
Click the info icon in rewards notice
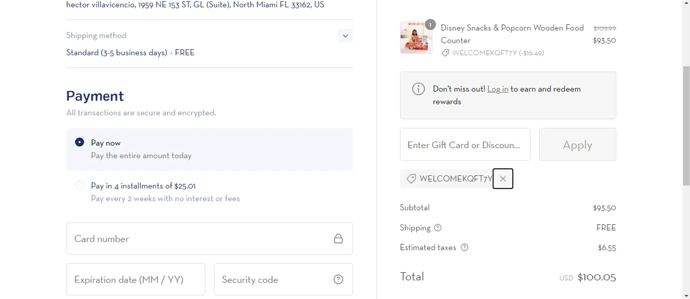point(418,89)
